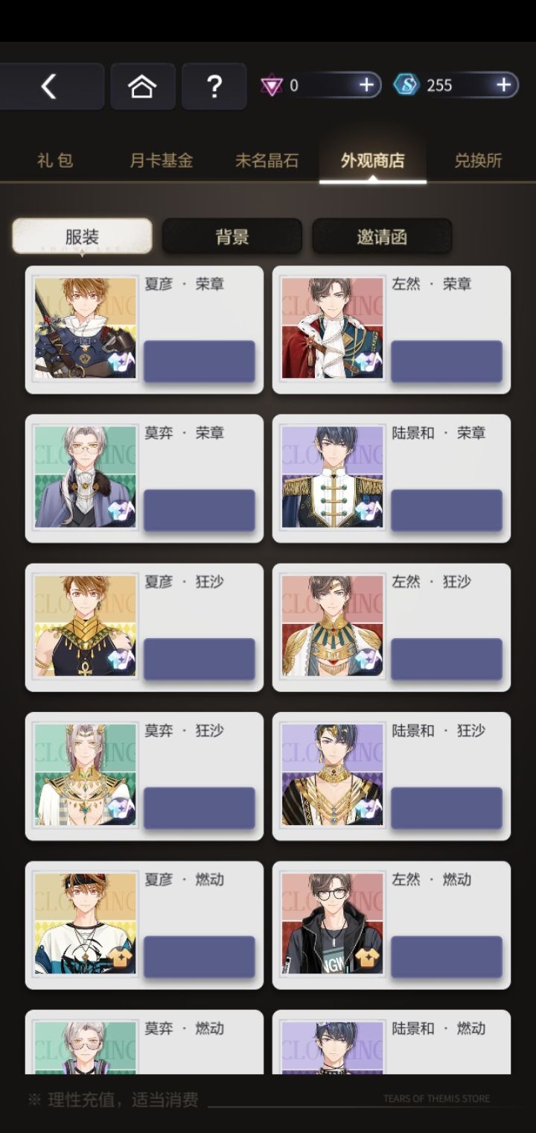Click purchase button for 夏彦·燃动
Screen dimensions: 536x1133
pyautogui.click(x=200, y=957)
